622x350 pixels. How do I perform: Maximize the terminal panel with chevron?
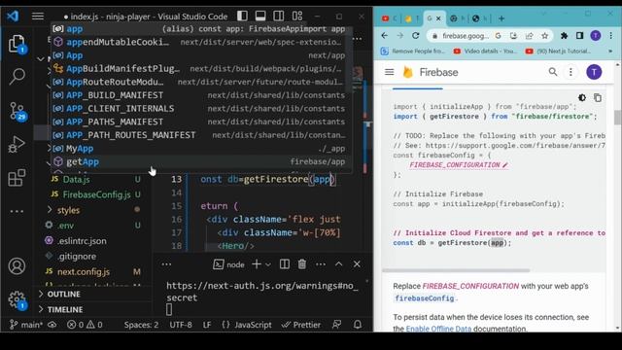click(x=339, y=264)
